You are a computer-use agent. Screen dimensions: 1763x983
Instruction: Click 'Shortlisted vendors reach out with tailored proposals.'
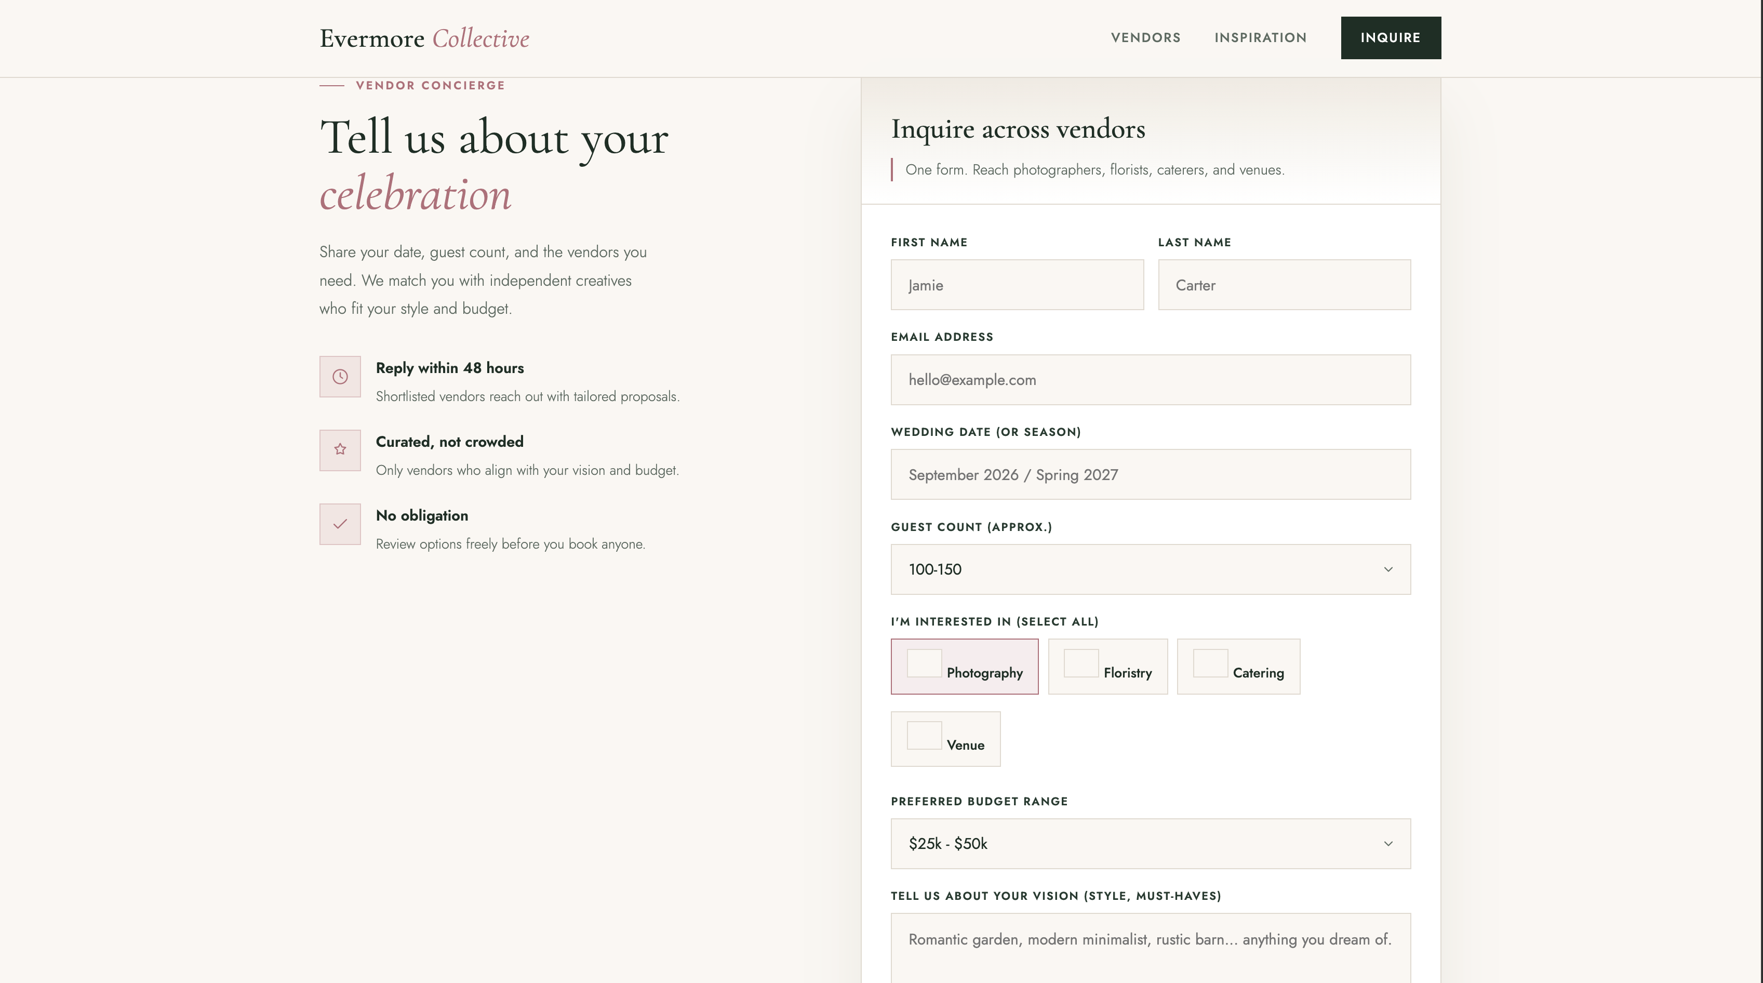(528, 397)
